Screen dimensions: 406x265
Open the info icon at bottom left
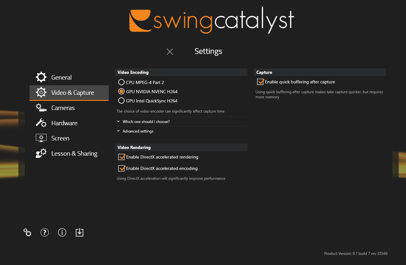(62, 232)
